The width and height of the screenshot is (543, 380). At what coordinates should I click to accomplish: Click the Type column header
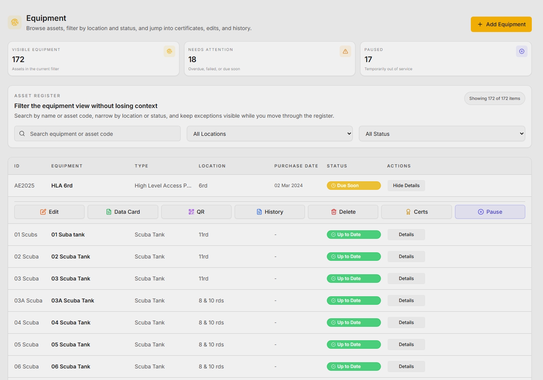pos(141,166)
